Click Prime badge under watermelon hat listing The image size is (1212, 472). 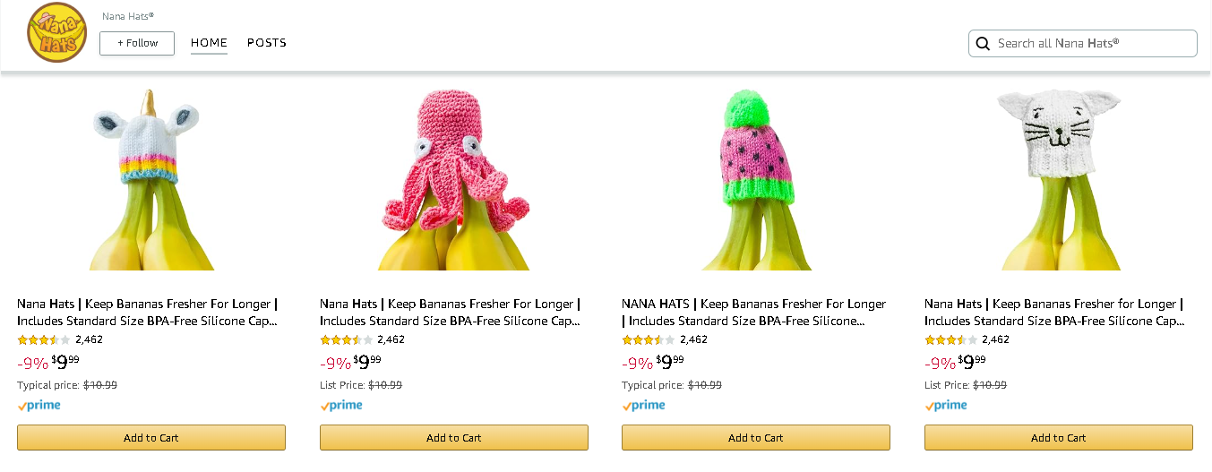(x=644, y=406)
